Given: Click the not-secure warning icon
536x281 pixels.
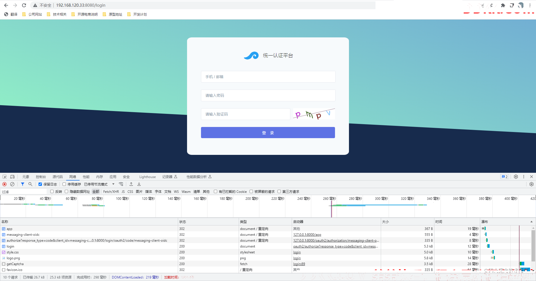Looking at the screenshot, I should pos(35,5).
